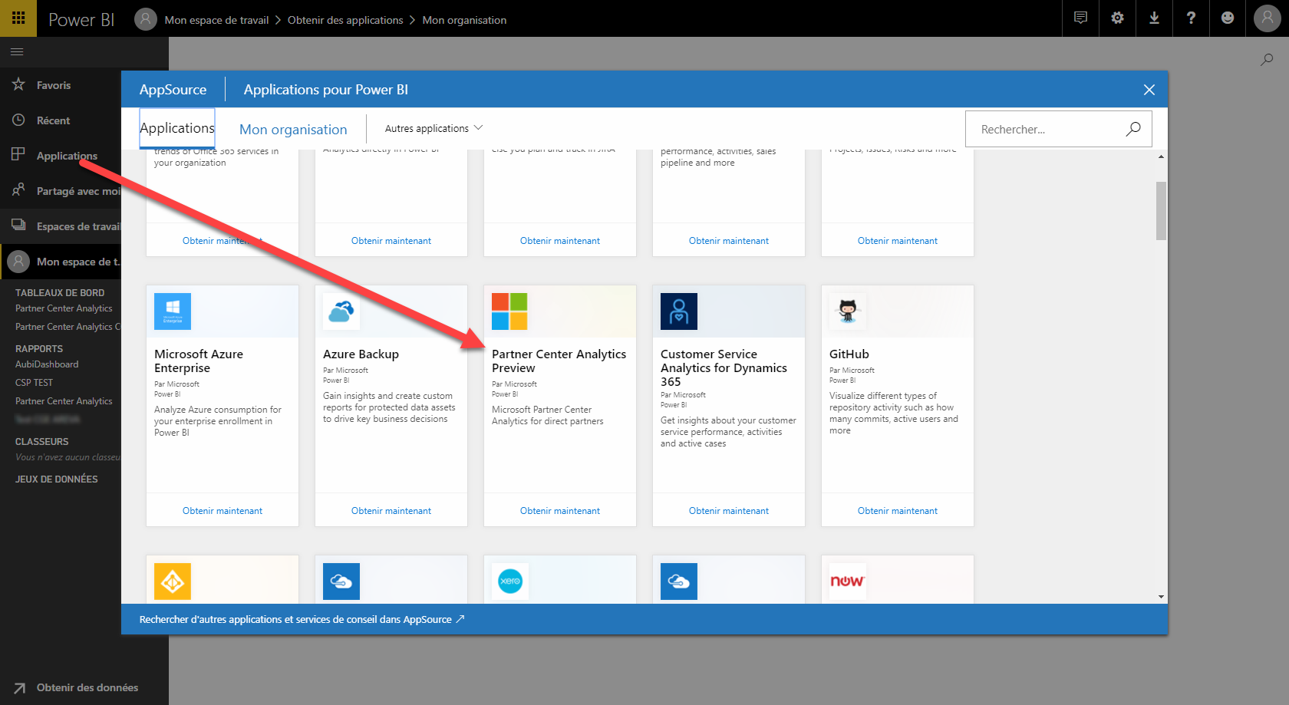1289x705 pixels.
Task: Click the clock icon next to Récent
Action: click(18, 120)
